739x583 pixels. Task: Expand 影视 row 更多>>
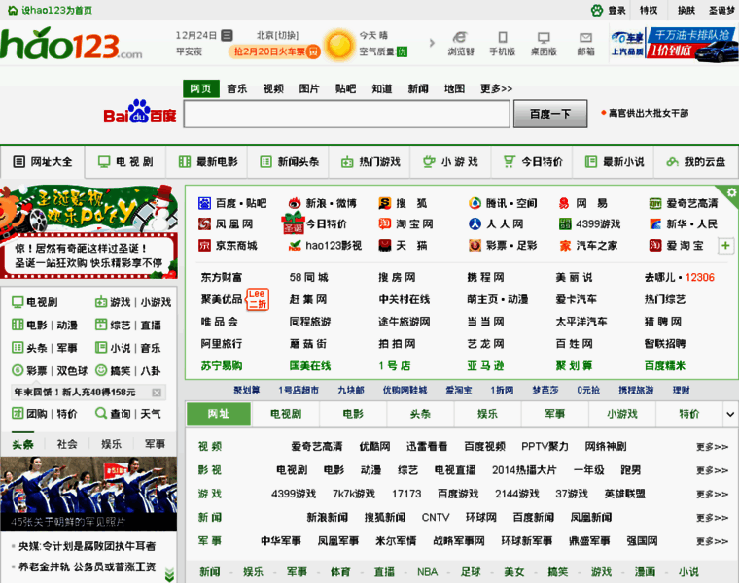pyautogui.click(x=712, y=470)
